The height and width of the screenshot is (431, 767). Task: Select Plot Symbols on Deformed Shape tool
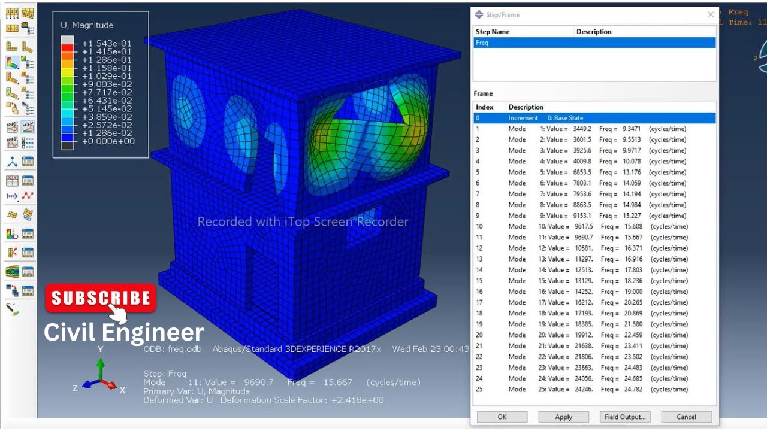click(11, 78)
